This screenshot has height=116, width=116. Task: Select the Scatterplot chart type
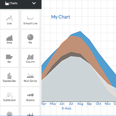pos(9,96)
